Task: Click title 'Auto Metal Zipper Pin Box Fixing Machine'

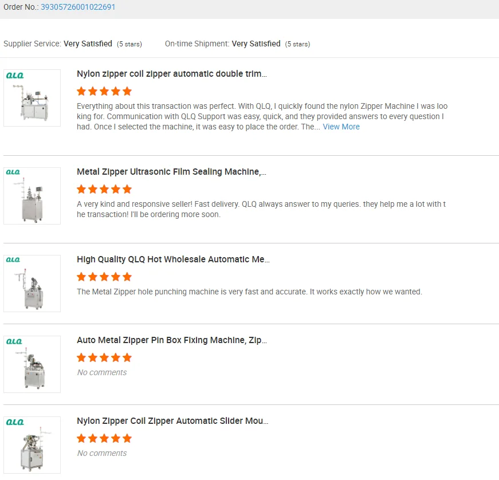Action: tap(172, 340)
